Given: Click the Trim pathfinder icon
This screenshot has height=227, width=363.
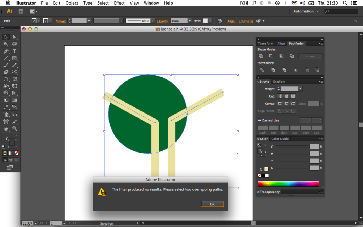Looking at the screenshot, I should pos(273,70).
